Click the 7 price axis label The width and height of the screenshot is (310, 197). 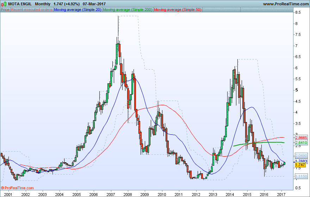click(296, 46)
